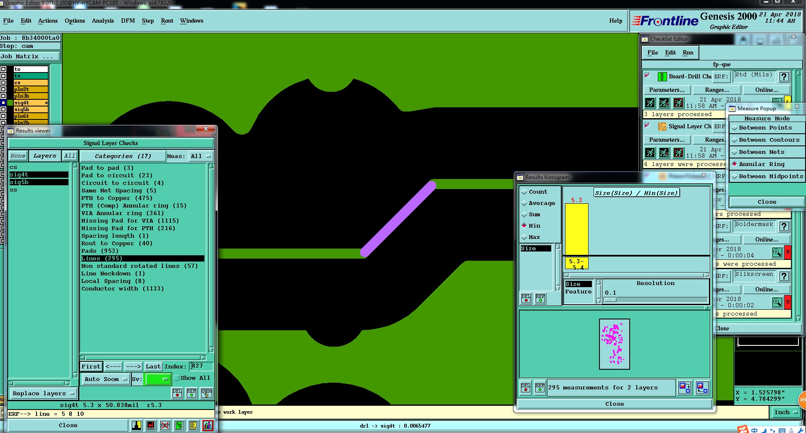
Task: Click magnifier results icon in Soldermask check row
Action: click(x=777, y=252)
